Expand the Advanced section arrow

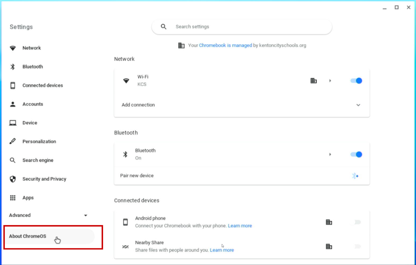coord(86,215)
